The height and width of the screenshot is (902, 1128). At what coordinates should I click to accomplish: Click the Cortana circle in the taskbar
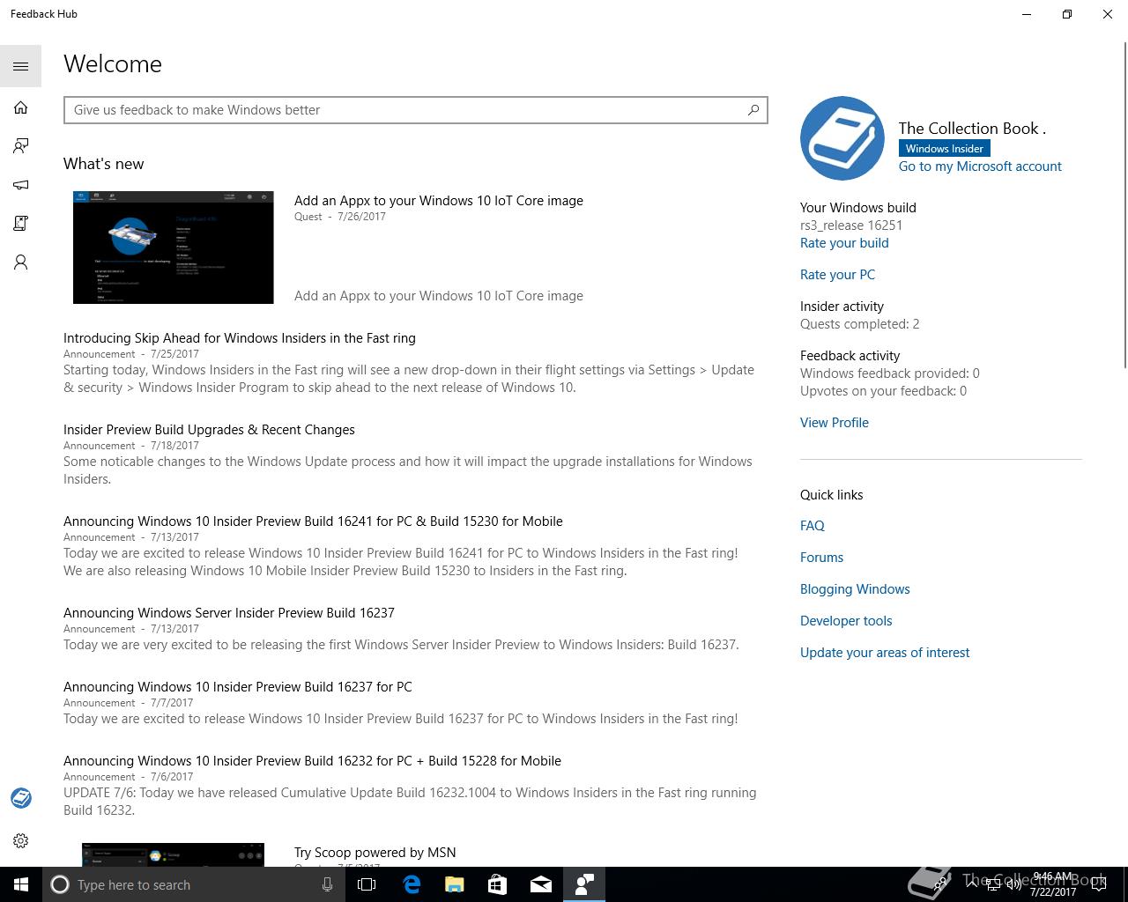click(60, 884)
